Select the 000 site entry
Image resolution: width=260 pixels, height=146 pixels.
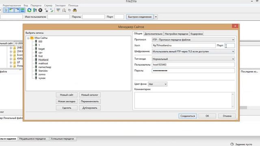click(x=40, y=41)
